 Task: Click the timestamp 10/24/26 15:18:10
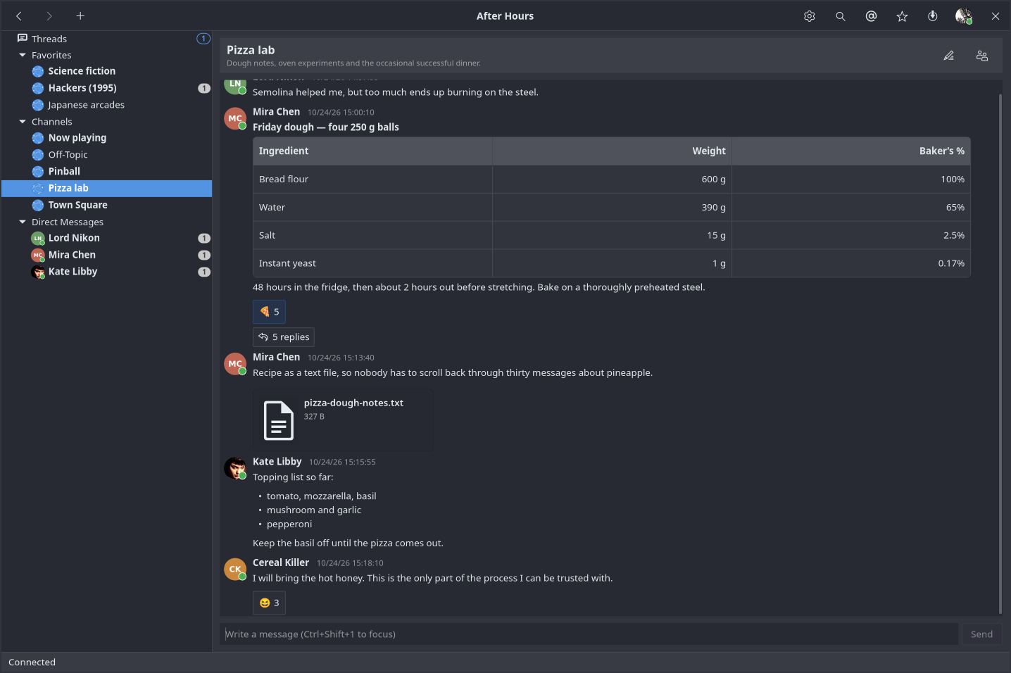coord(350,563)
